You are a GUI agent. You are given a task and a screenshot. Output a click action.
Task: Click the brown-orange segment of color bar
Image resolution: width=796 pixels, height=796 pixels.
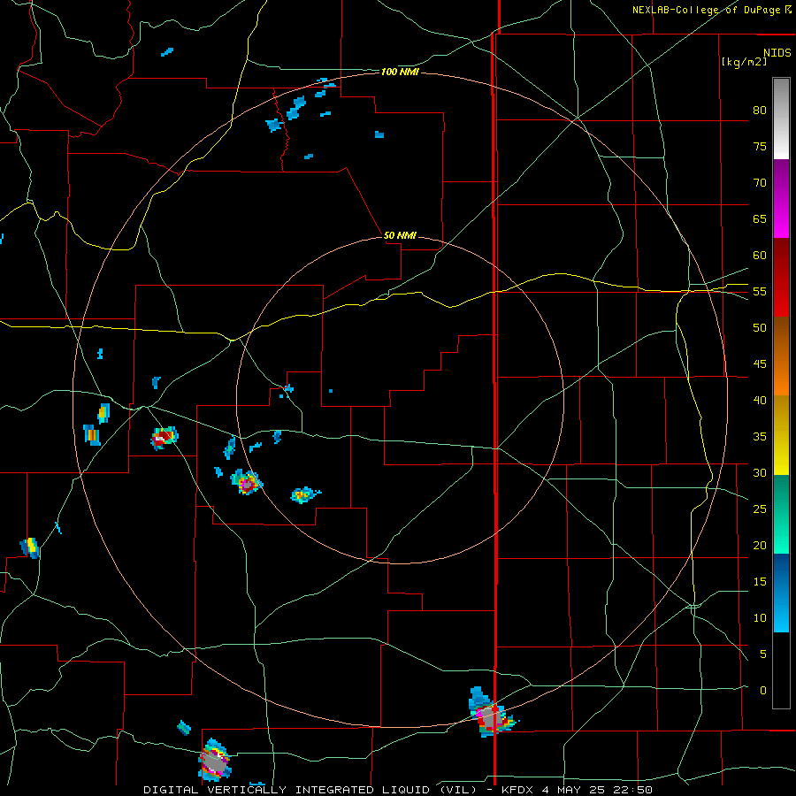click(x=781, y=356)
